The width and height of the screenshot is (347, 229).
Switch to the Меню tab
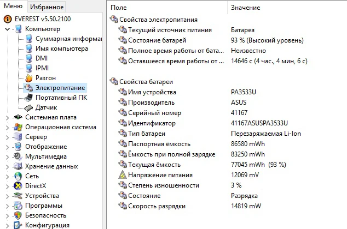13,6
